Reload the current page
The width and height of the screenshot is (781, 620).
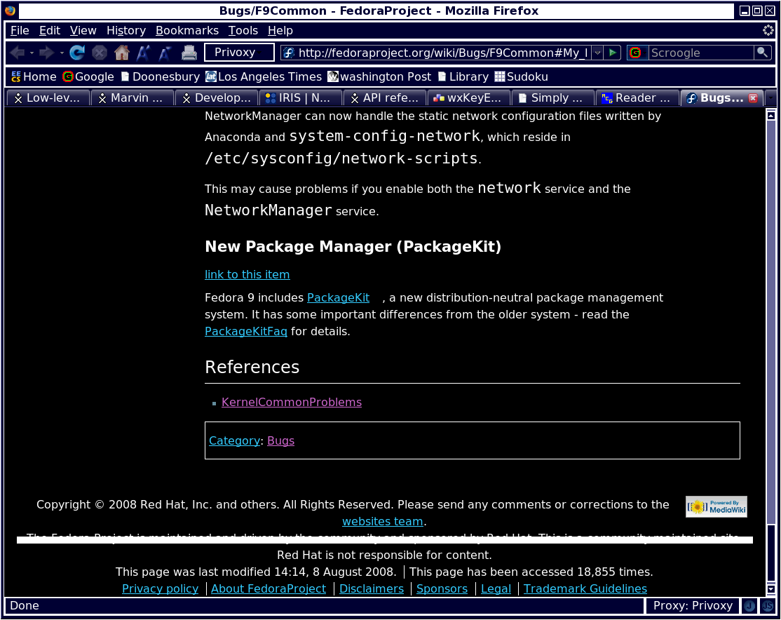pyautogui.click(x=77, y=53)
